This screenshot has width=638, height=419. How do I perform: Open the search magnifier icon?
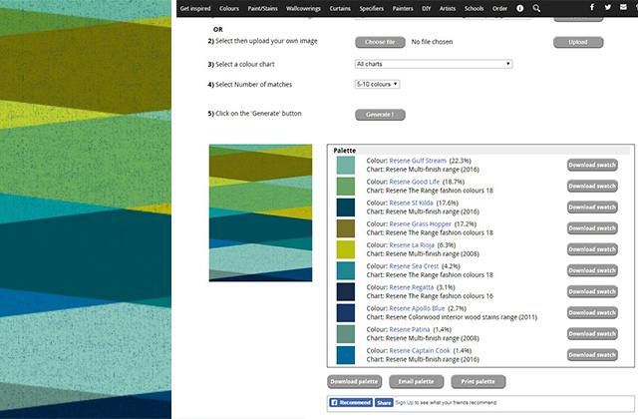tap(536, 8)
